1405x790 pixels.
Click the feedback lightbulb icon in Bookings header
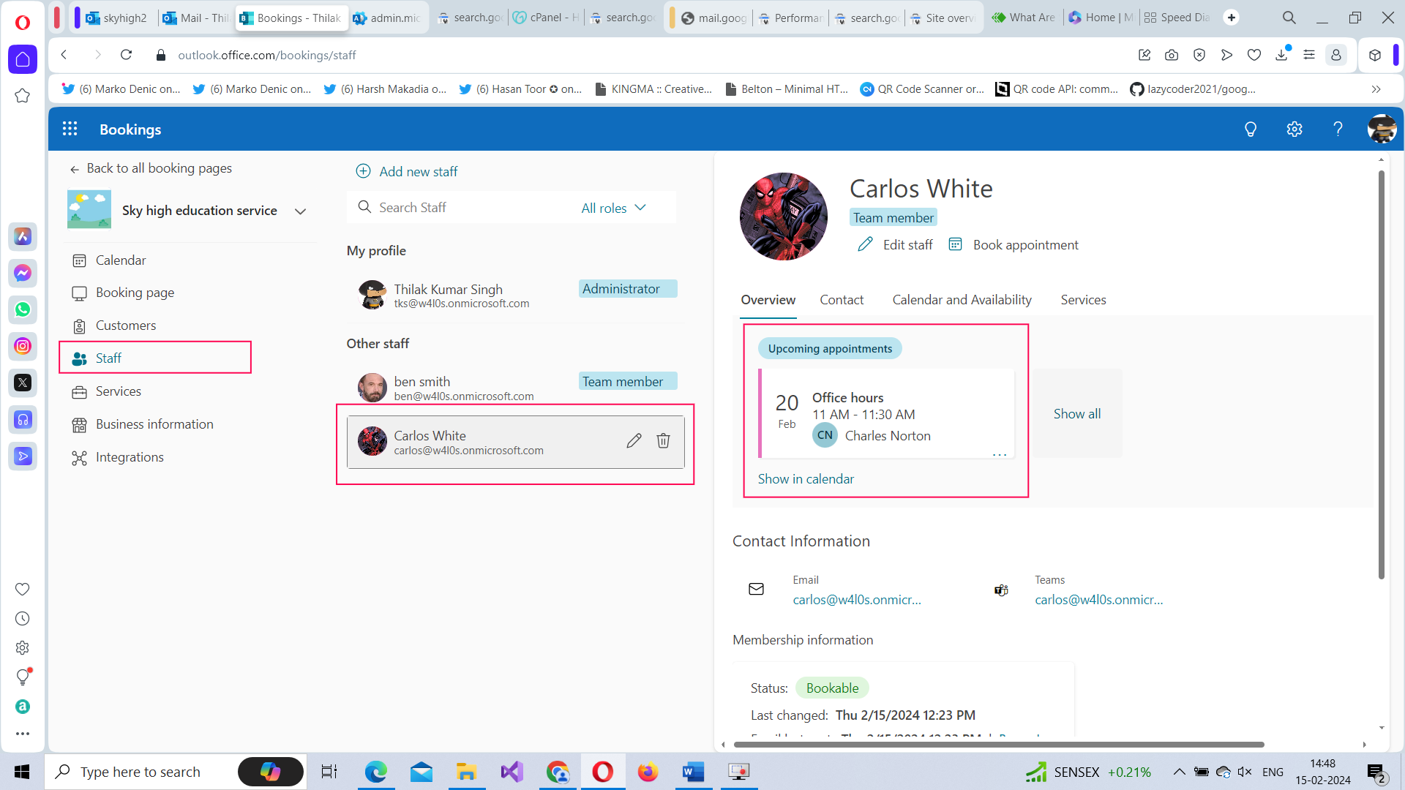[1251, 129]
